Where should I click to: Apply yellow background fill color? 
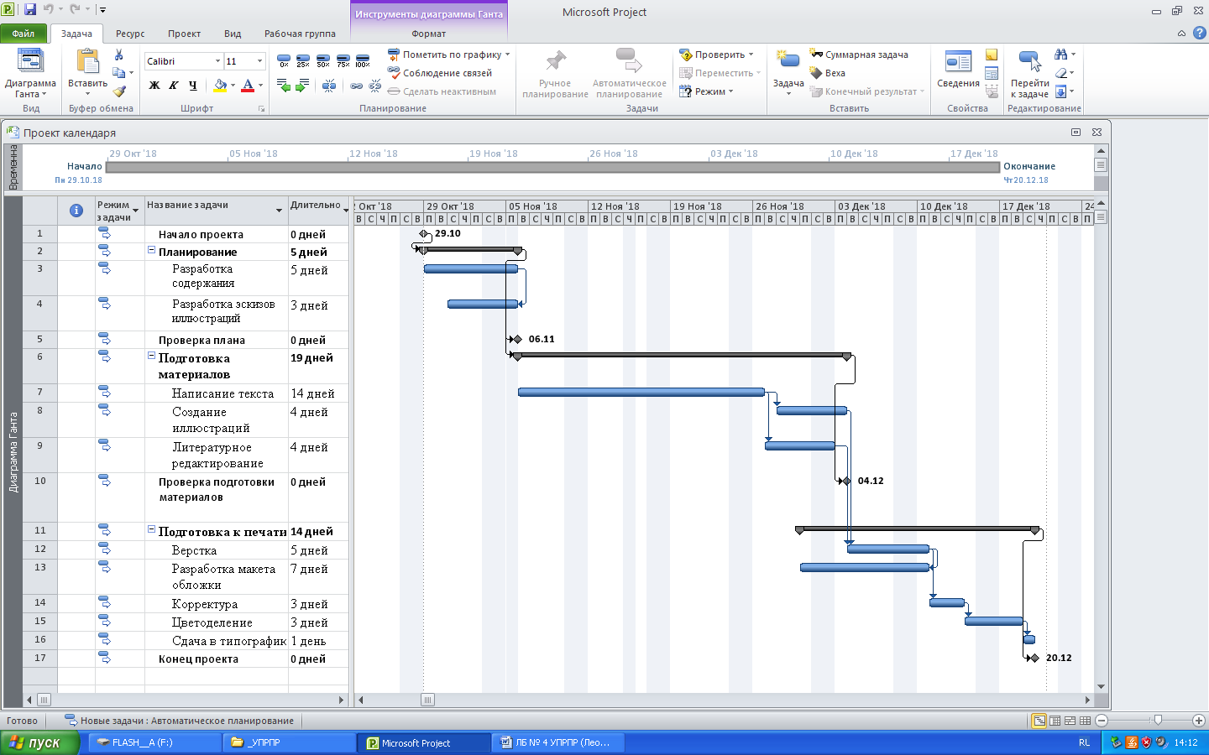coord(220,86)
